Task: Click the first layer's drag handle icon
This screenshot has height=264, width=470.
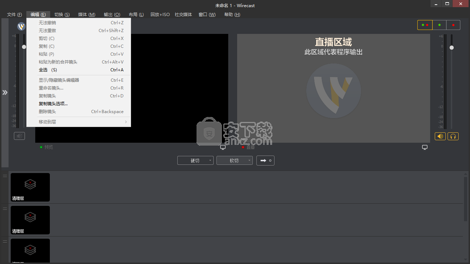Action: [x=5, y=176]
